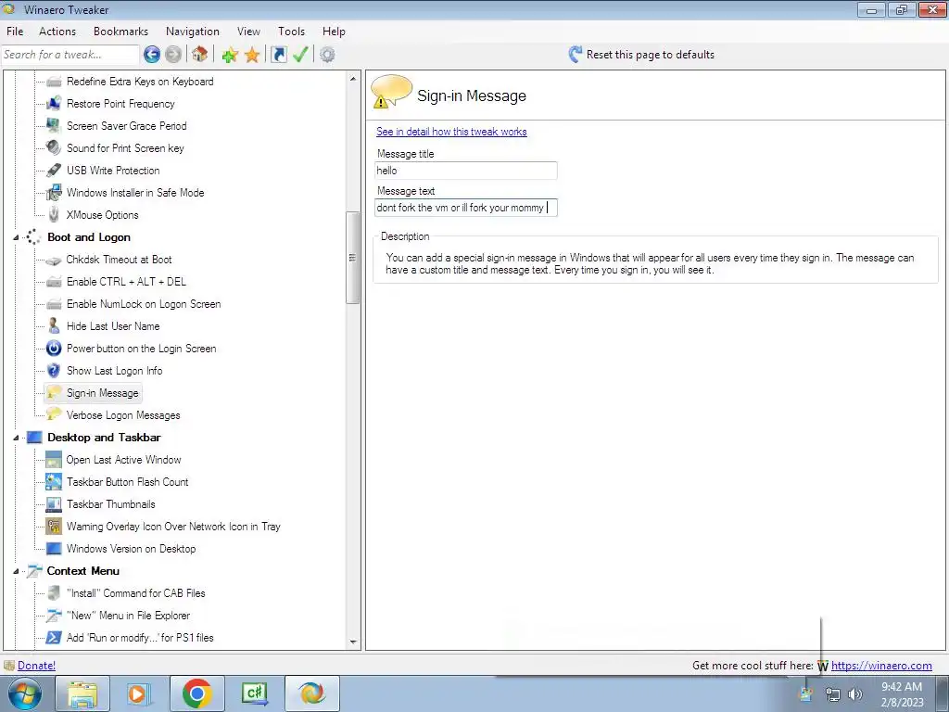949x712 pixels.
Task: Click the Show Last Logon Info shield icon
Action: (54, 371)
